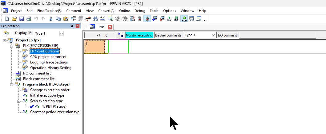Screen dimensions: 326x134
Task: Switch to the PB1 tab
Action: (x=102, y=27)
